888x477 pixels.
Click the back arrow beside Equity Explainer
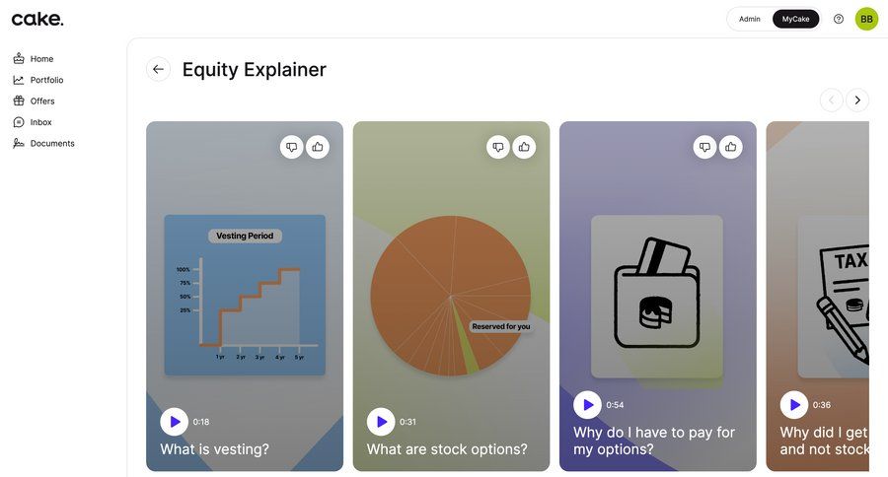[158, 69]
